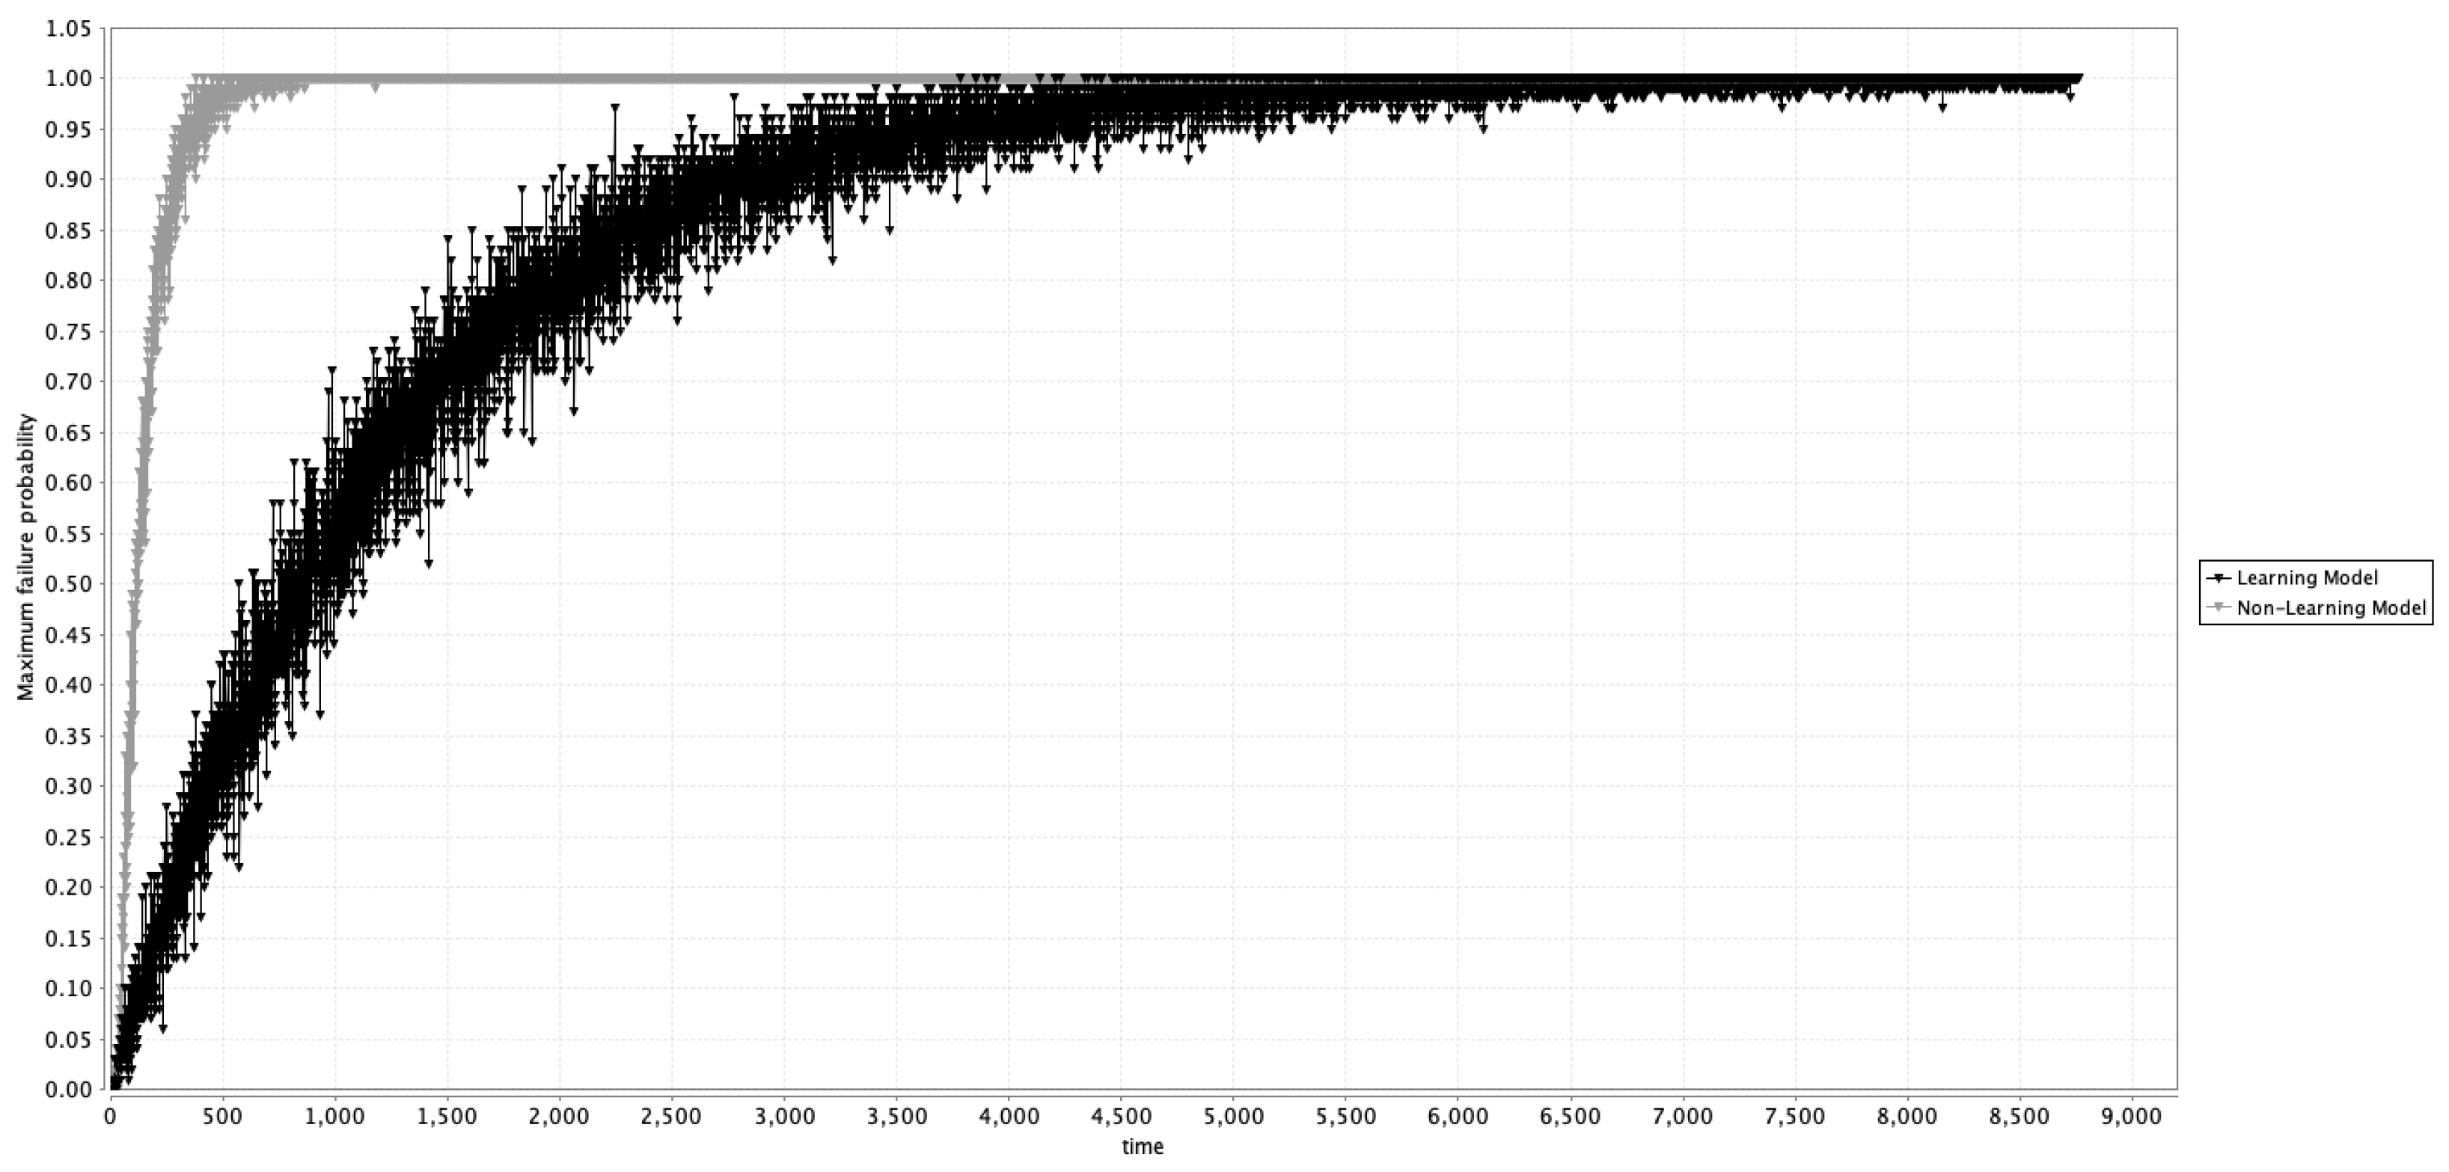Click the 9,000 x-axis tick label

pos(2132,1116)
